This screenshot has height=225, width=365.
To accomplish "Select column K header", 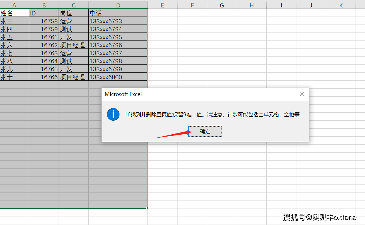I will coord(341,5).
